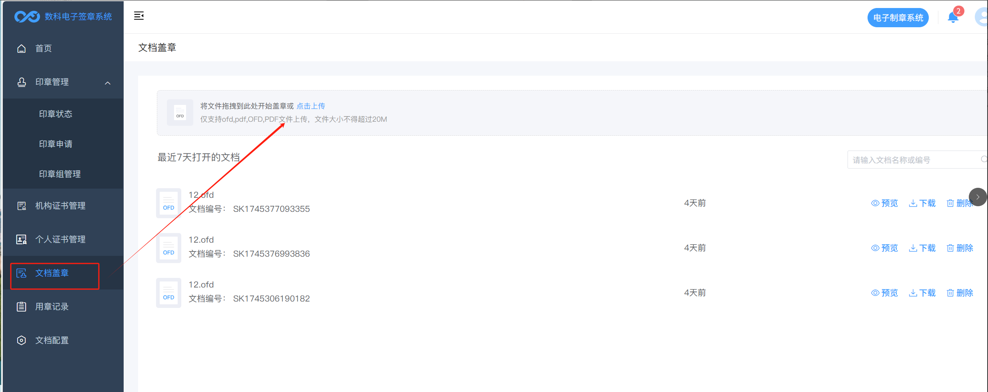The image size is (988, 392).
Task: Click the round right-arrow expand button
Action: coord(978,197)
